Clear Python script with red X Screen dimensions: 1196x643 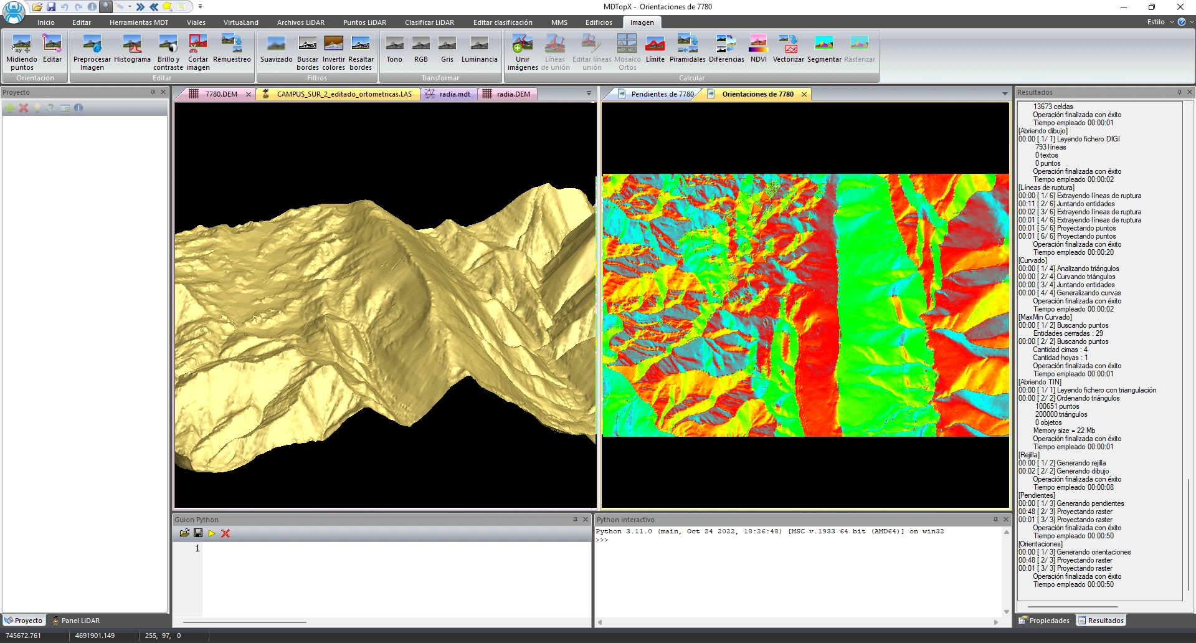[x=225, y=533]
